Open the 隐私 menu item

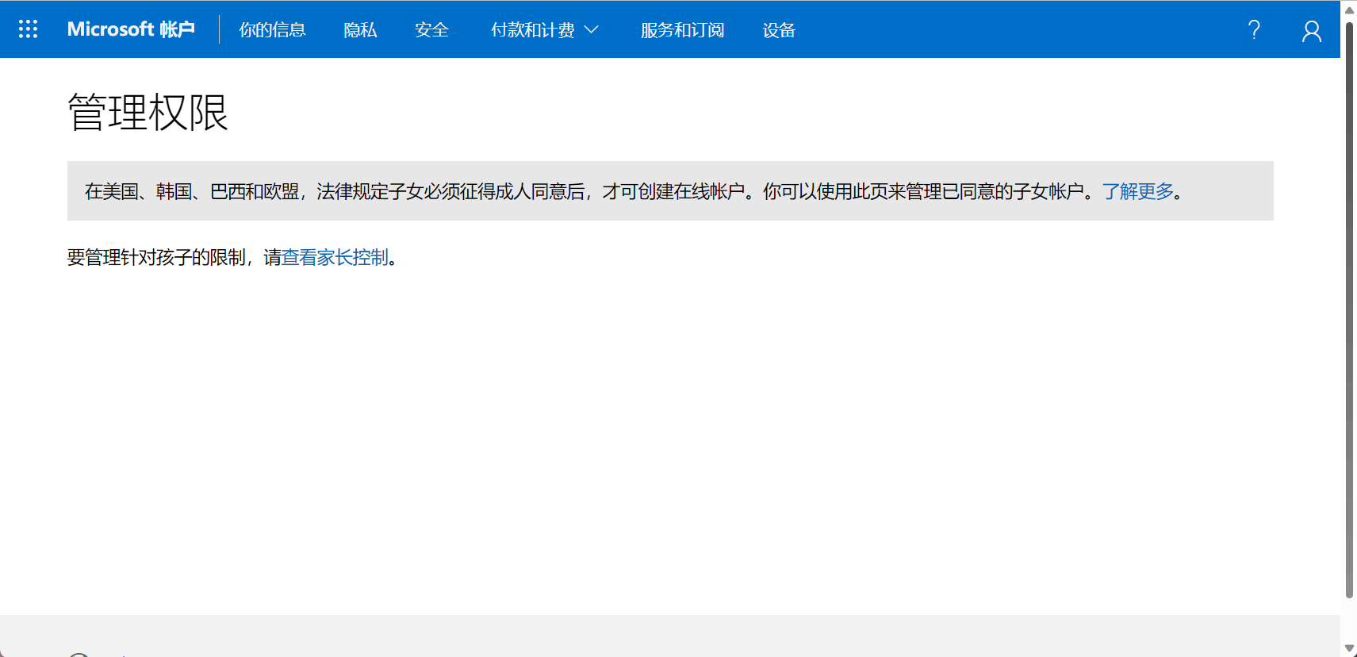pyautogui.click(x=360, y=30)
